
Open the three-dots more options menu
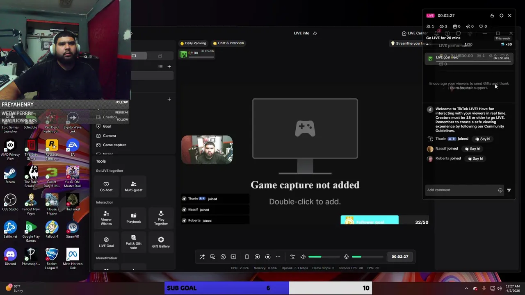(x=278, y=257)
